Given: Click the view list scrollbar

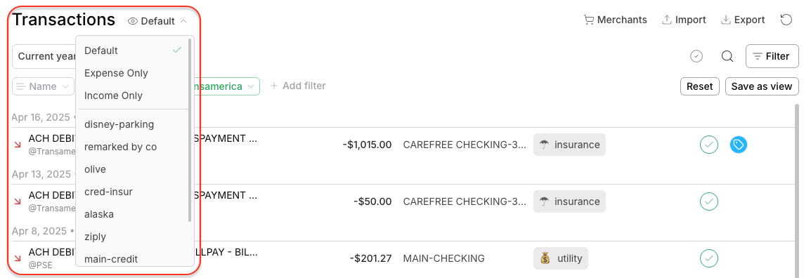Looking at the screenshot, I should click(190, 129).
